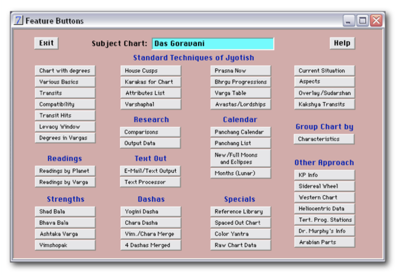The image size is (404, 275).
Task: Launch the Compatibility feature
Action: [65, 104]
